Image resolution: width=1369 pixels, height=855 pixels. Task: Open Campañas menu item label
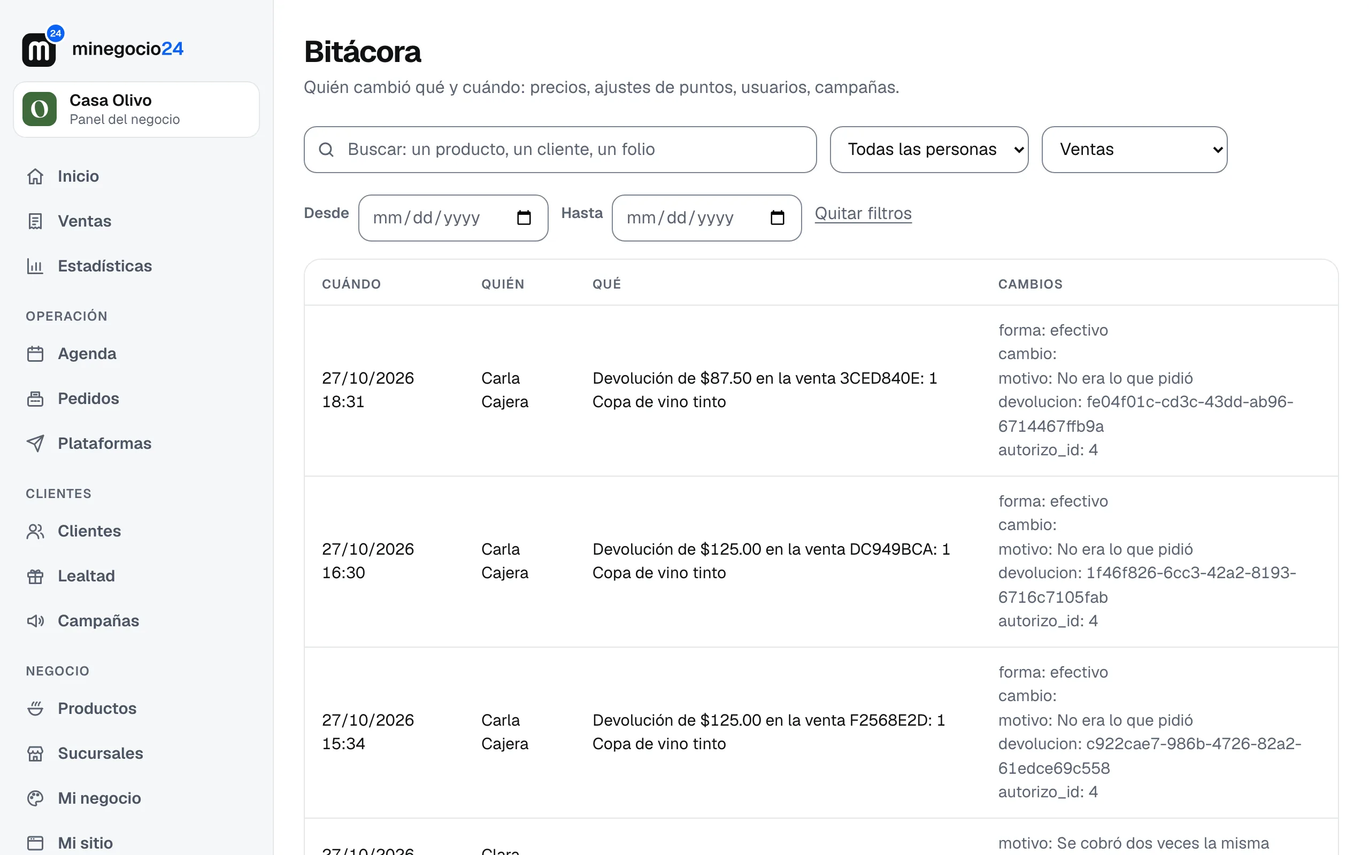[x=98, y=621]
